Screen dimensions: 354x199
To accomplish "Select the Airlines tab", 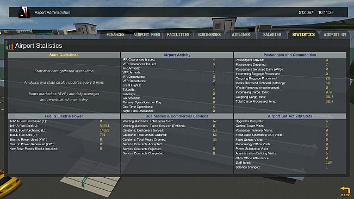I will click(241, 34).
